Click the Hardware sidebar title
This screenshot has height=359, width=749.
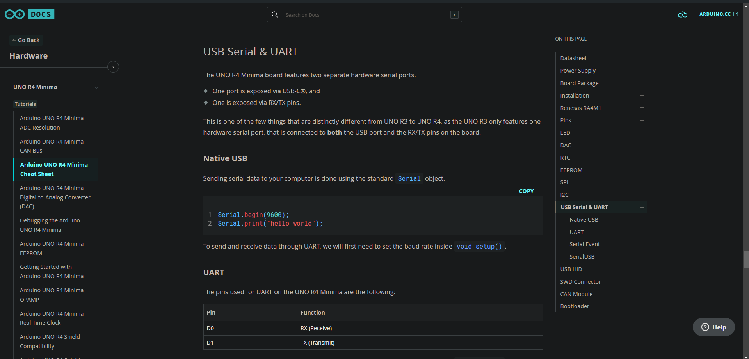click(28, 56)
